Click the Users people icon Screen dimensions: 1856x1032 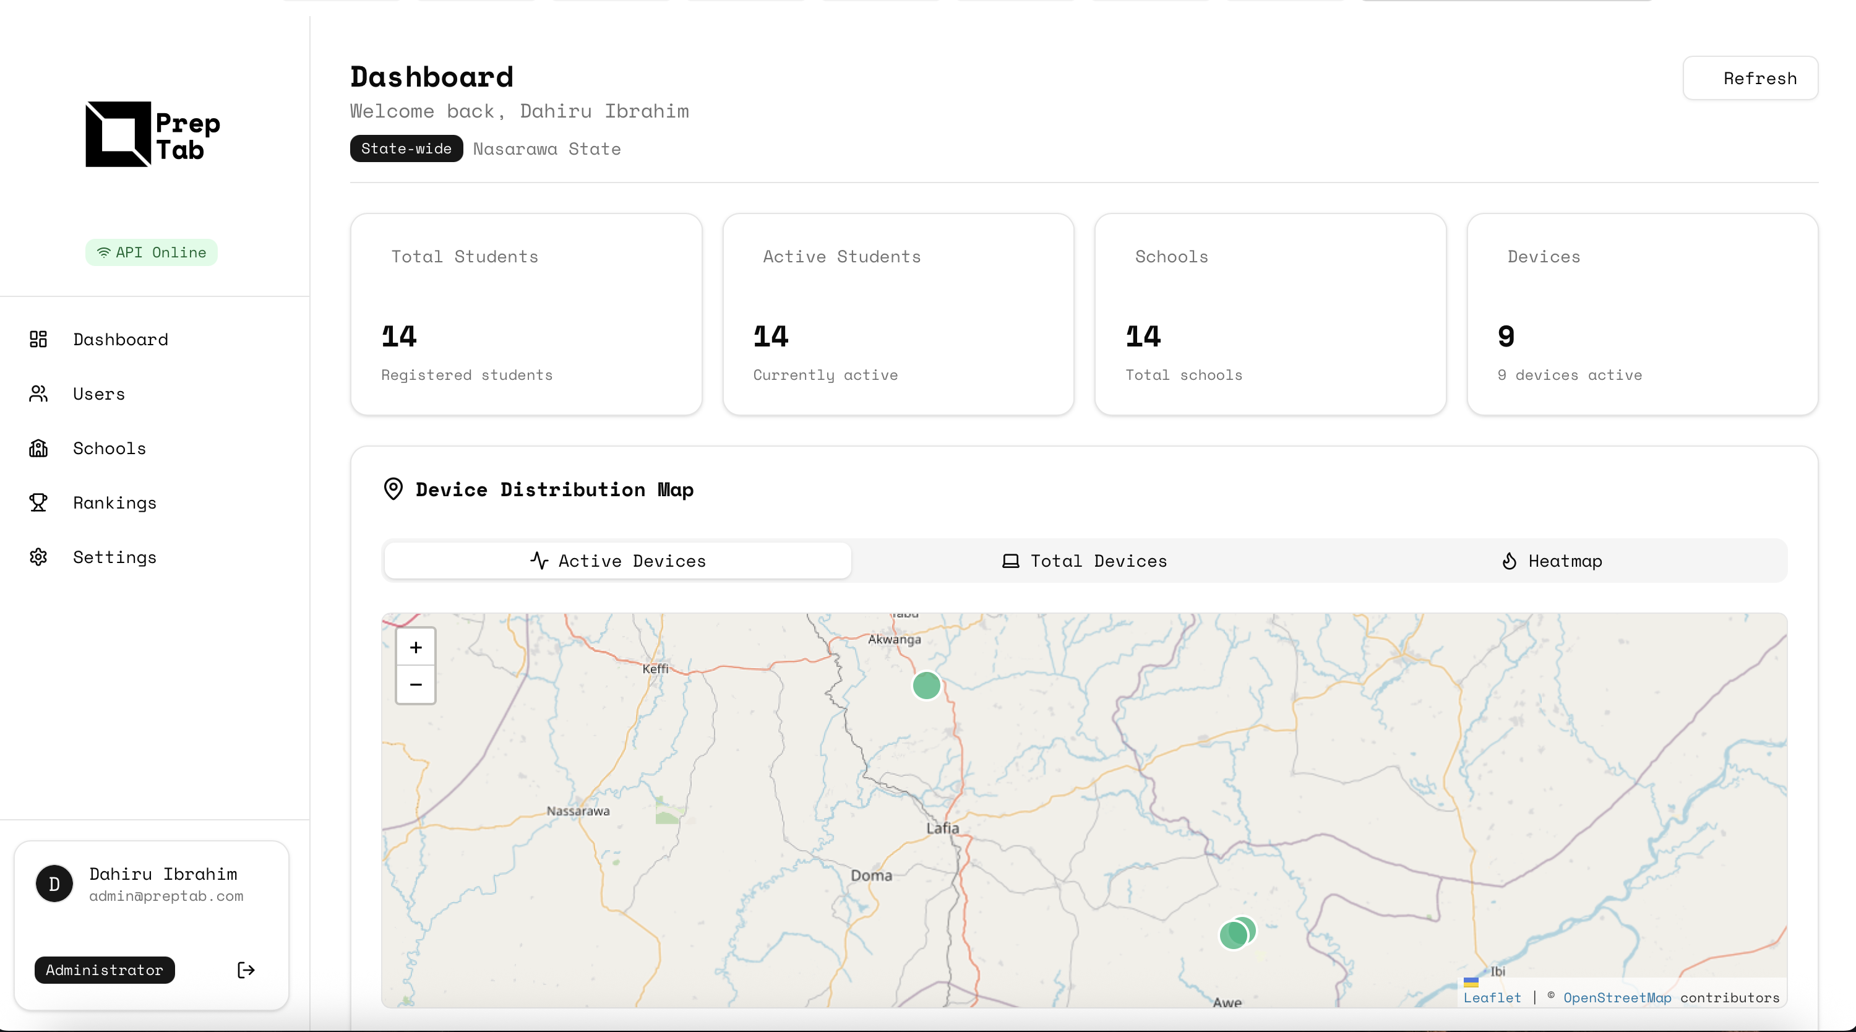38,393
